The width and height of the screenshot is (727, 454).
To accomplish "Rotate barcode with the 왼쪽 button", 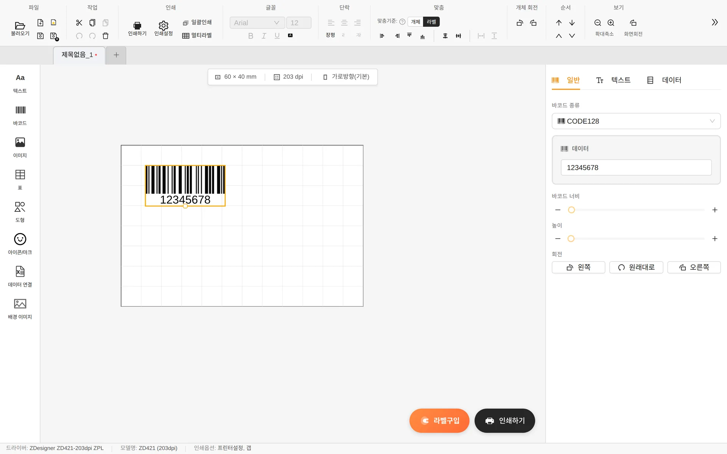I will coord(579,267).
